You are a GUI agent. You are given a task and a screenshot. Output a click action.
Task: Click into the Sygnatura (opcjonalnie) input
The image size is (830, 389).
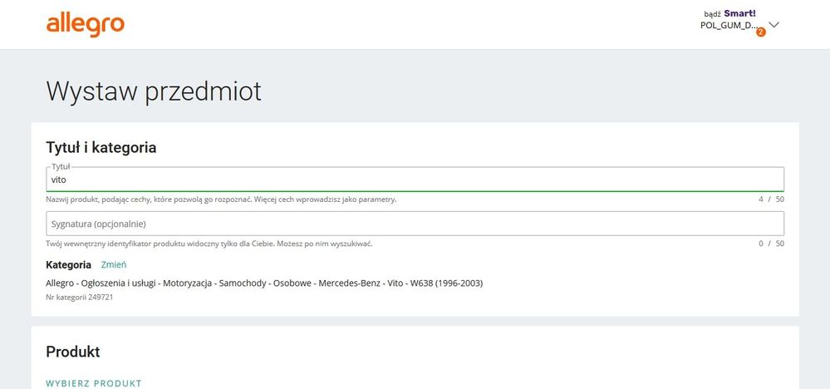(415, 224)
